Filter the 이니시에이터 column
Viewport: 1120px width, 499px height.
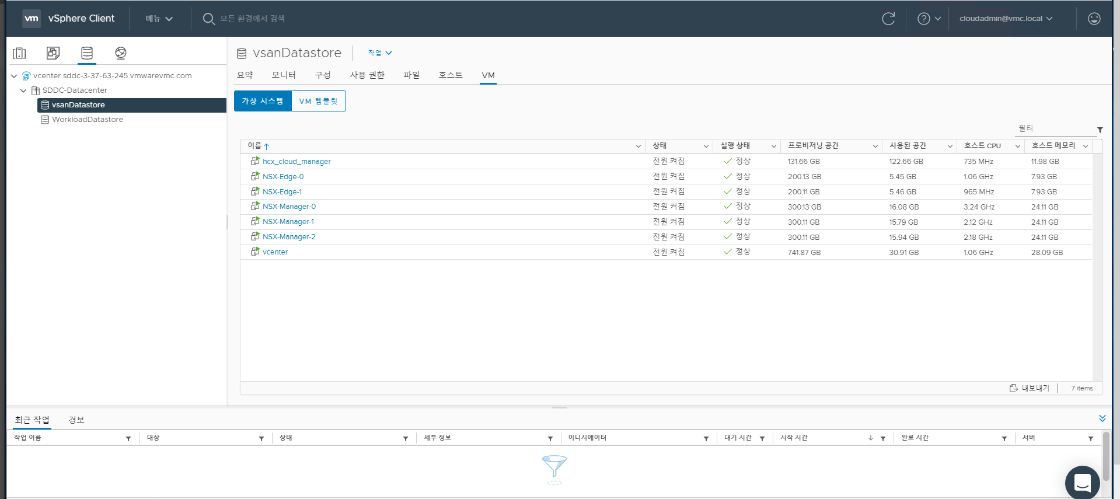pyautogui.click(x=706, y=438)
